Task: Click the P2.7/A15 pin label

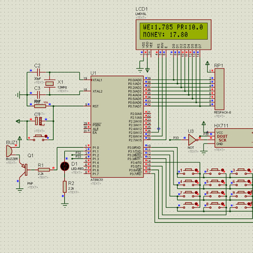Action: point(135,140)
